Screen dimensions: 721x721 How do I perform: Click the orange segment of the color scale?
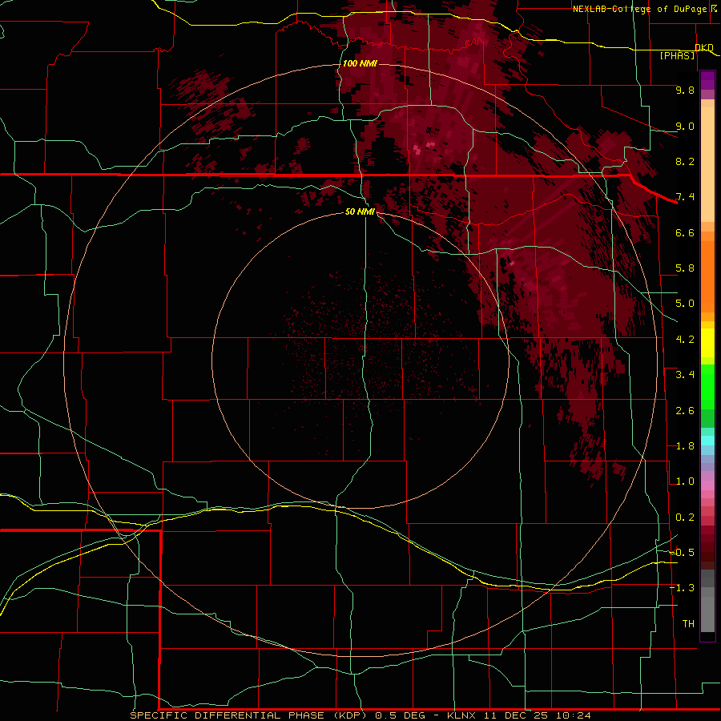tap(707, 276)
